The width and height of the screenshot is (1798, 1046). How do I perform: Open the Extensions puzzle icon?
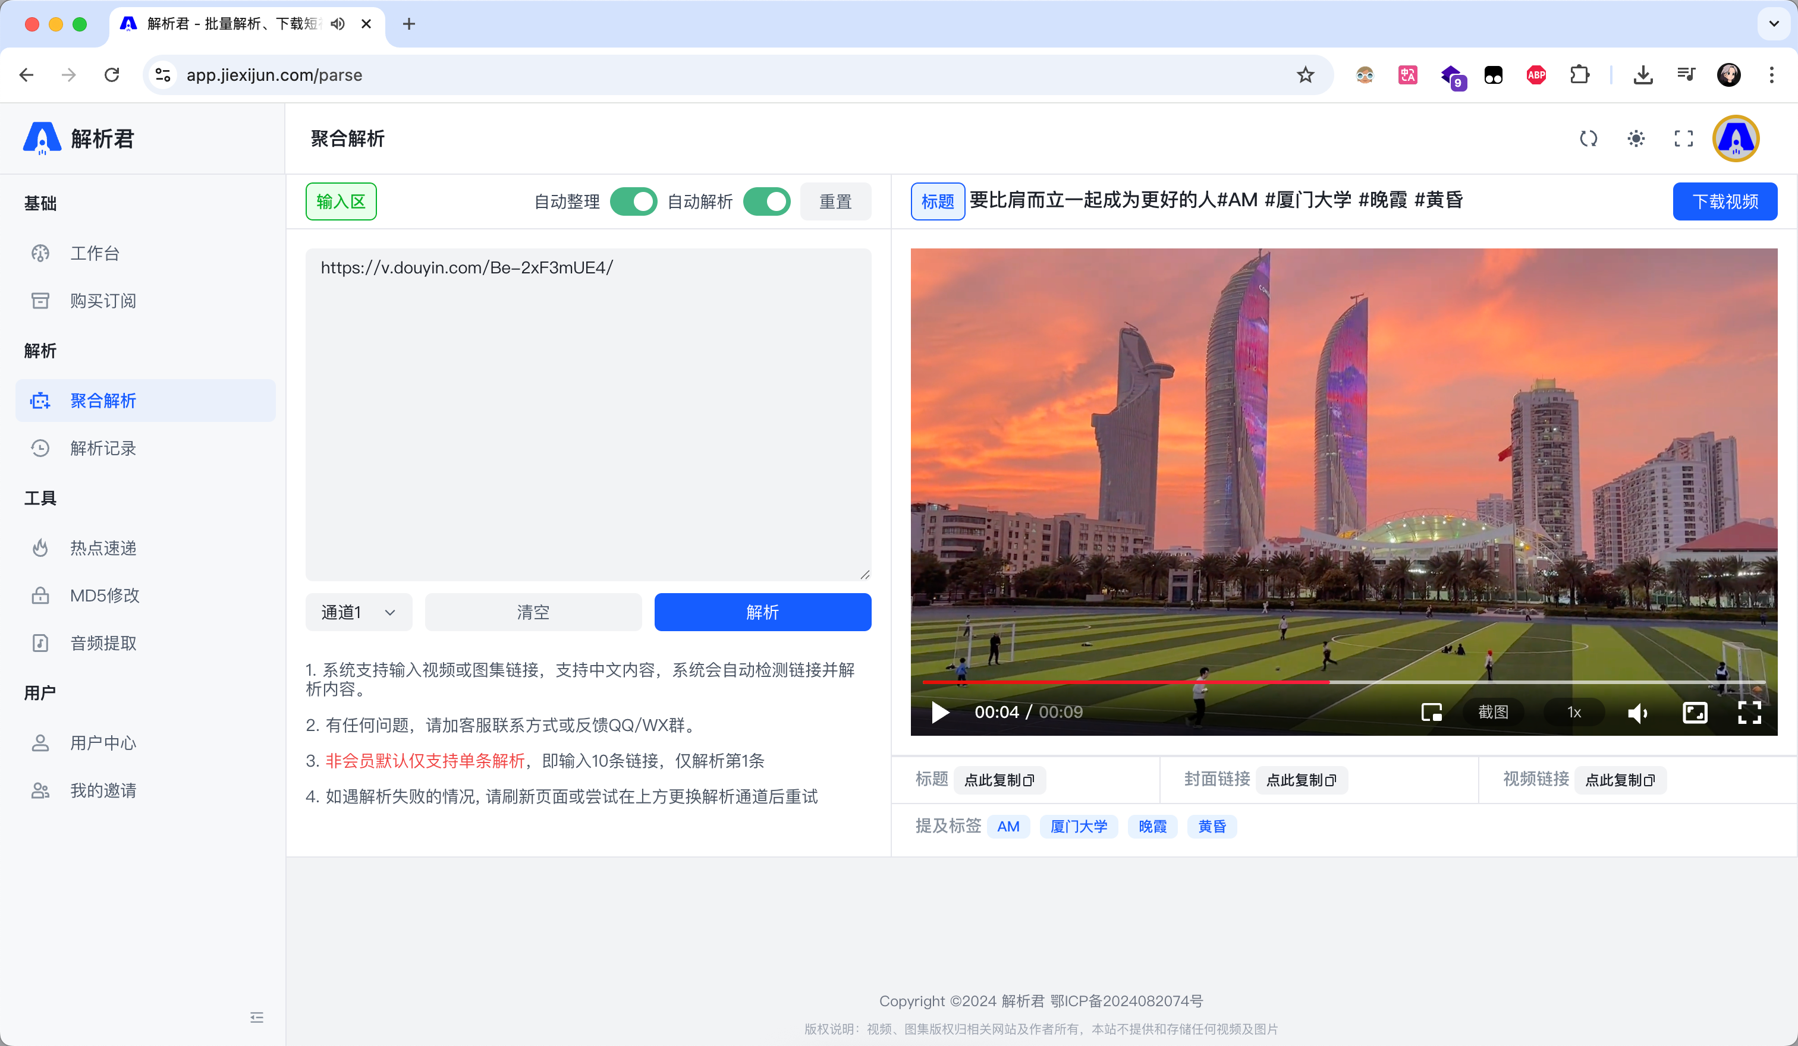(1580, 75)
